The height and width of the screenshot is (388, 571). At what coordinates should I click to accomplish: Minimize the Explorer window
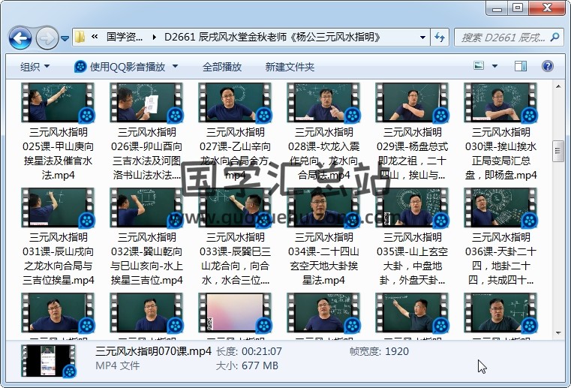[x=497, y=8]
